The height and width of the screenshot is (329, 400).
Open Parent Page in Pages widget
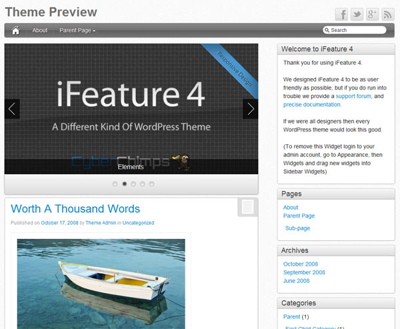coord(299,216)
